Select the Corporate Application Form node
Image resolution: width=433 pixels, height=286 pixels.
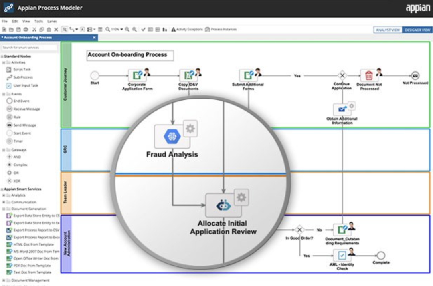tap(137, 75)
